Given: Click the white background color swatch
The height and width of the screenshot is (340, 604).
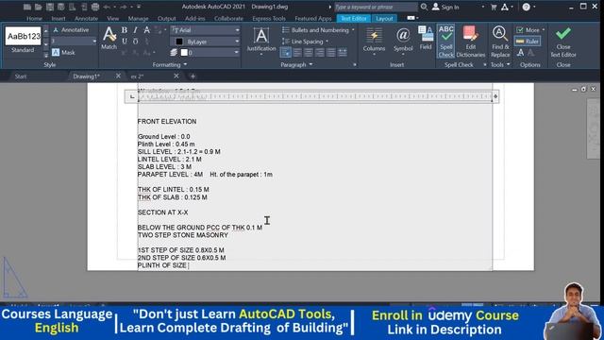Looking at the screenshot, I should pos(185,53).
